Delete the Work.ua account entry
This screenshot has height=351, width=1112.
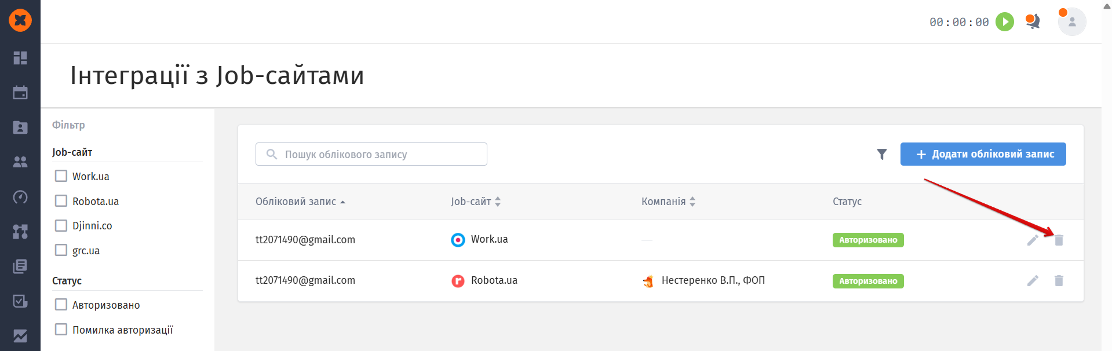pos(1059,240)
